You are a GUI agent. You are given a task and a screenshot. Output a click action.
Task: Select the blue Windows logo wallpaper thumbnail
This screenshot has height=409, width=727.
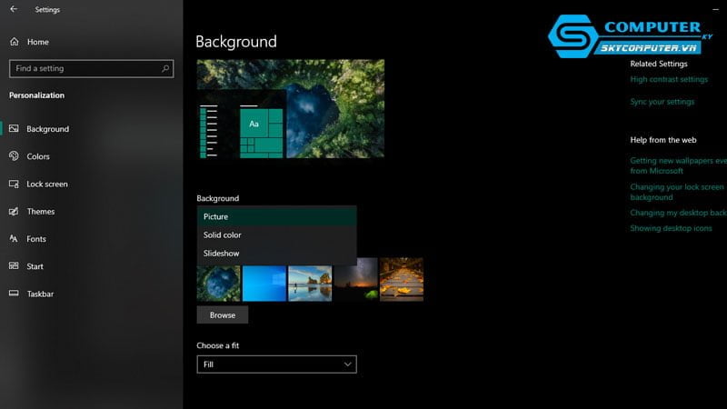coord(264,284)
